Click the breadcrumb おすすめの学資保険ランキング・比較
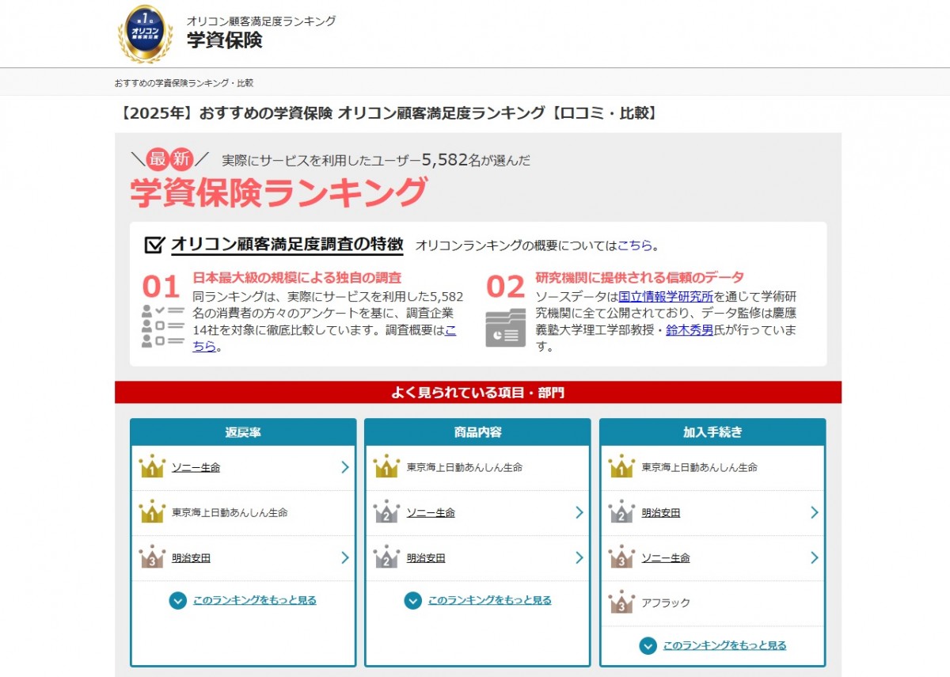Image resolution: width=950 pixels, height=677 pixels. point(184,82)
